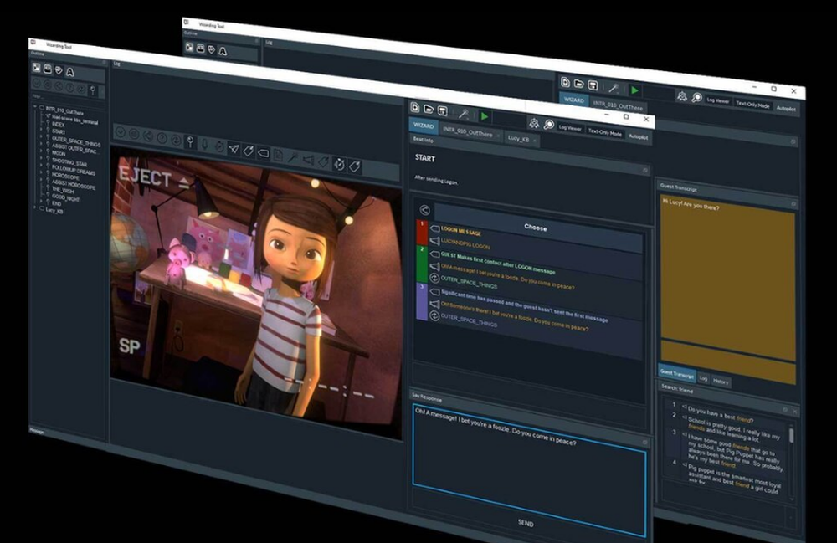
Task: Click the magnifier icon in the rear window
Action: 696,97
